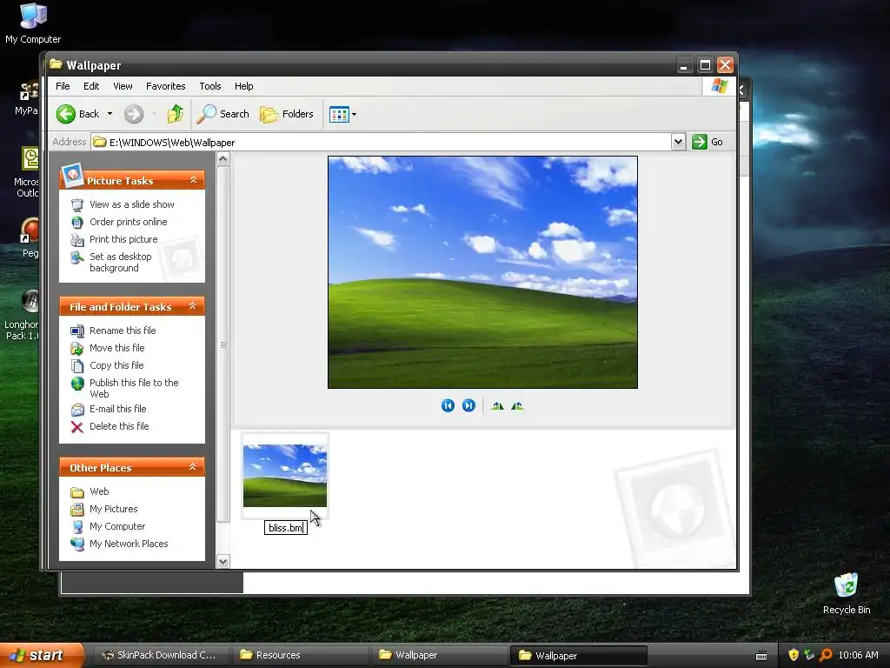The width and height of the screenshot is (890, 668).
Task: Click the task pane scrollbar thumb
Action: (223, 344)
